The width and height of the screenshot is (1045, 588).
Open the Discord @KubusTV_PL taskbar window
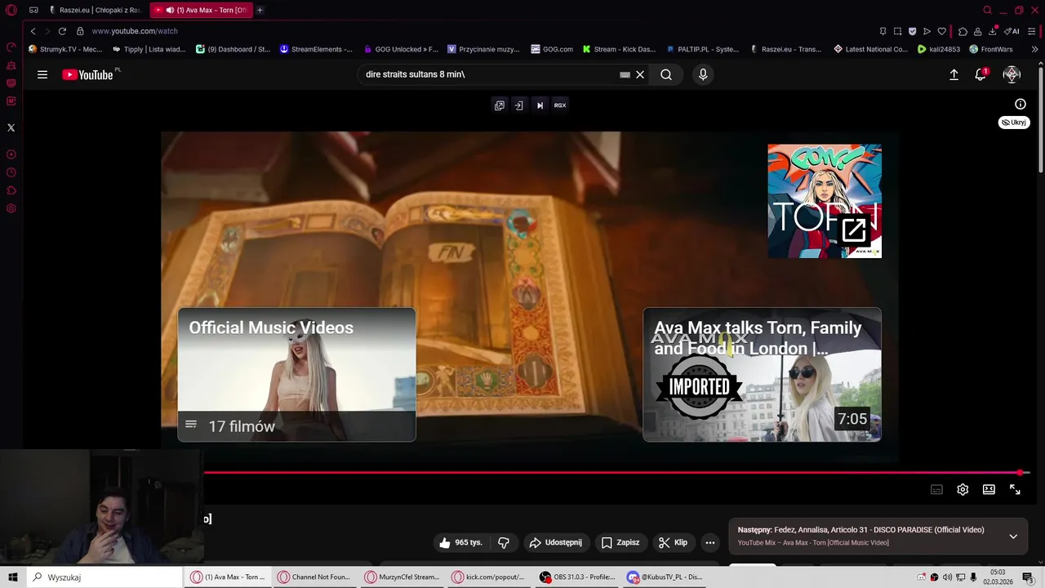click(x=665, y=577)
